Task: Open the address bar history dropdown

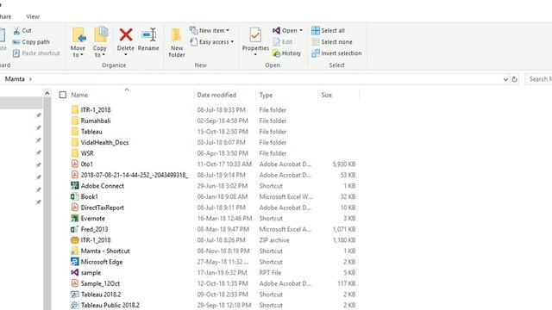Action: pyautogui.click(x=505, y=79)
